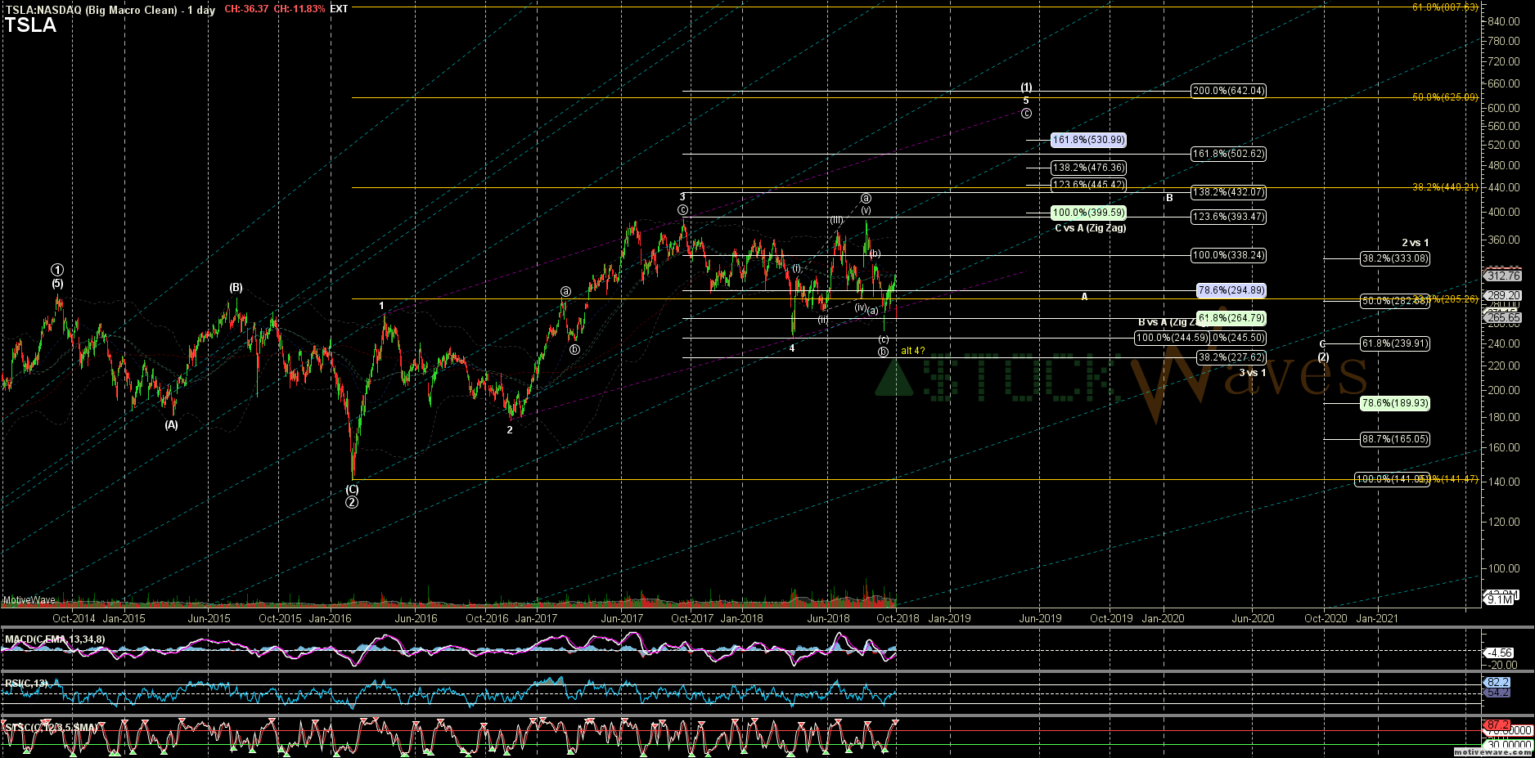Screen dimensions: 1535x758
Task: Select the 38.2%(227.62) level label
Action: 1231,357
